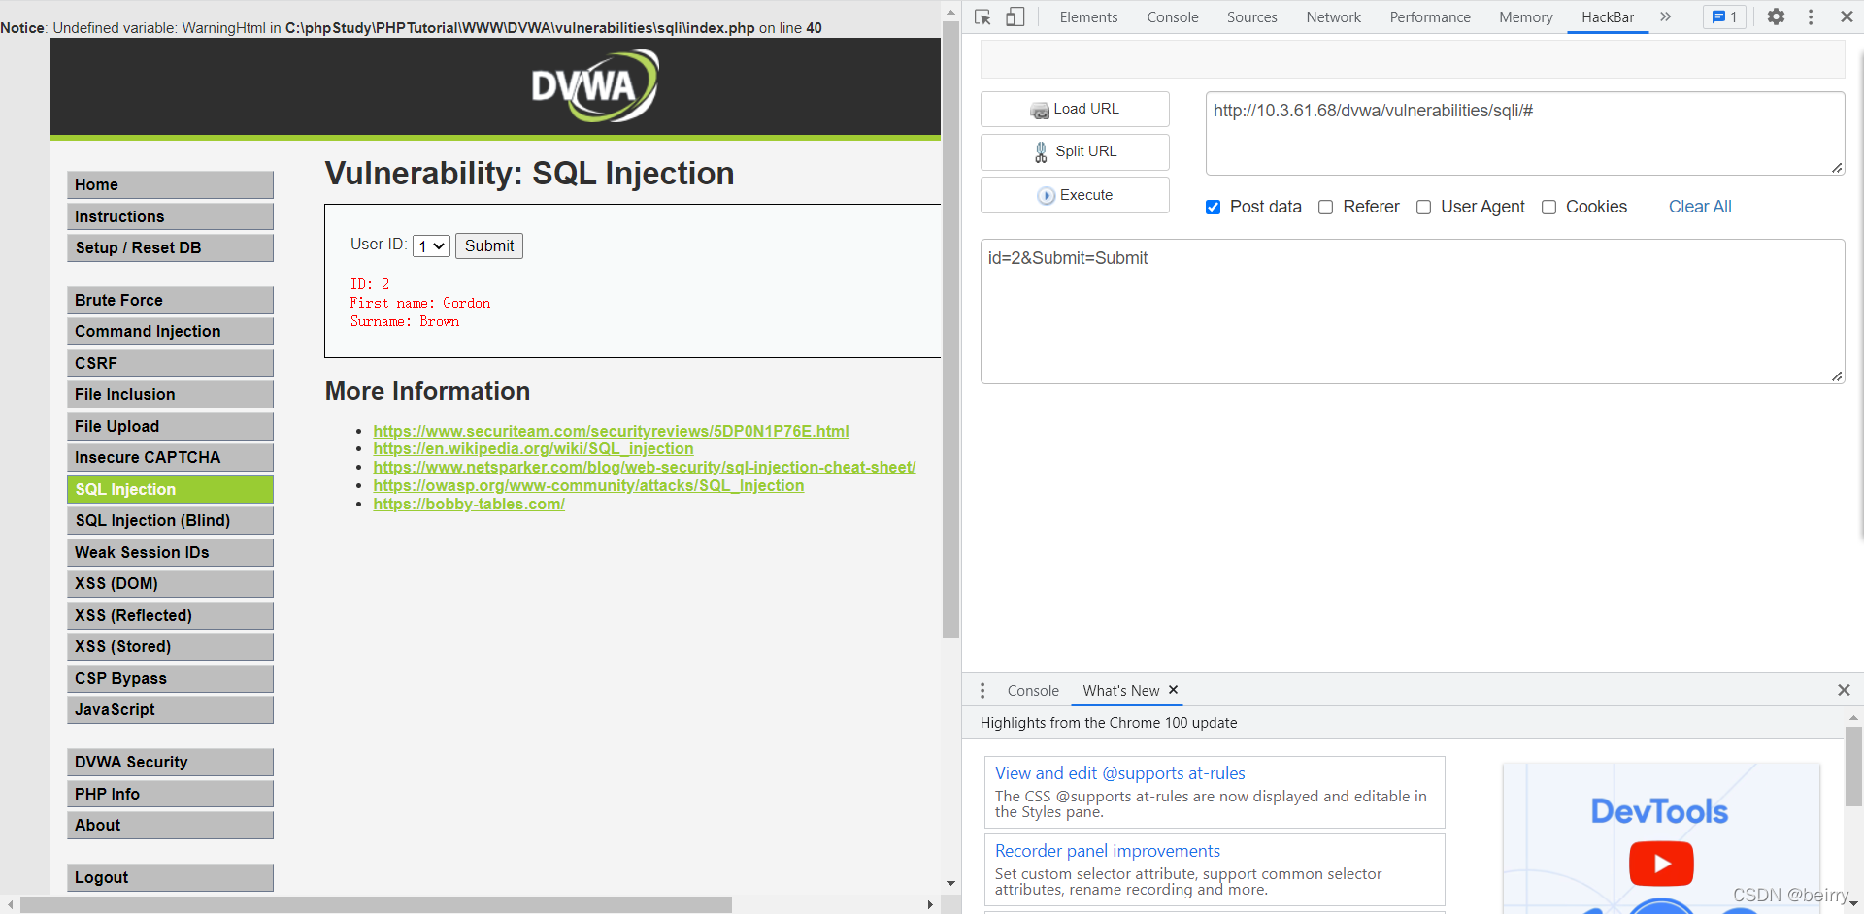Open DevTools three-dot customize menu
The image size is (1864, 914).
[1811, 16]
